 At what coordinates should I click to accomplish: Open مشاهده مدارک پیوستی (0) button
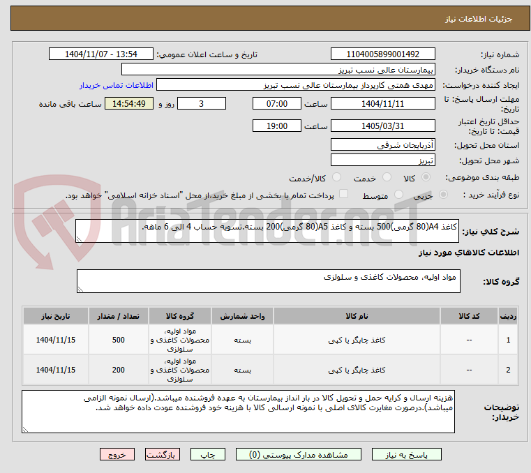299,454
